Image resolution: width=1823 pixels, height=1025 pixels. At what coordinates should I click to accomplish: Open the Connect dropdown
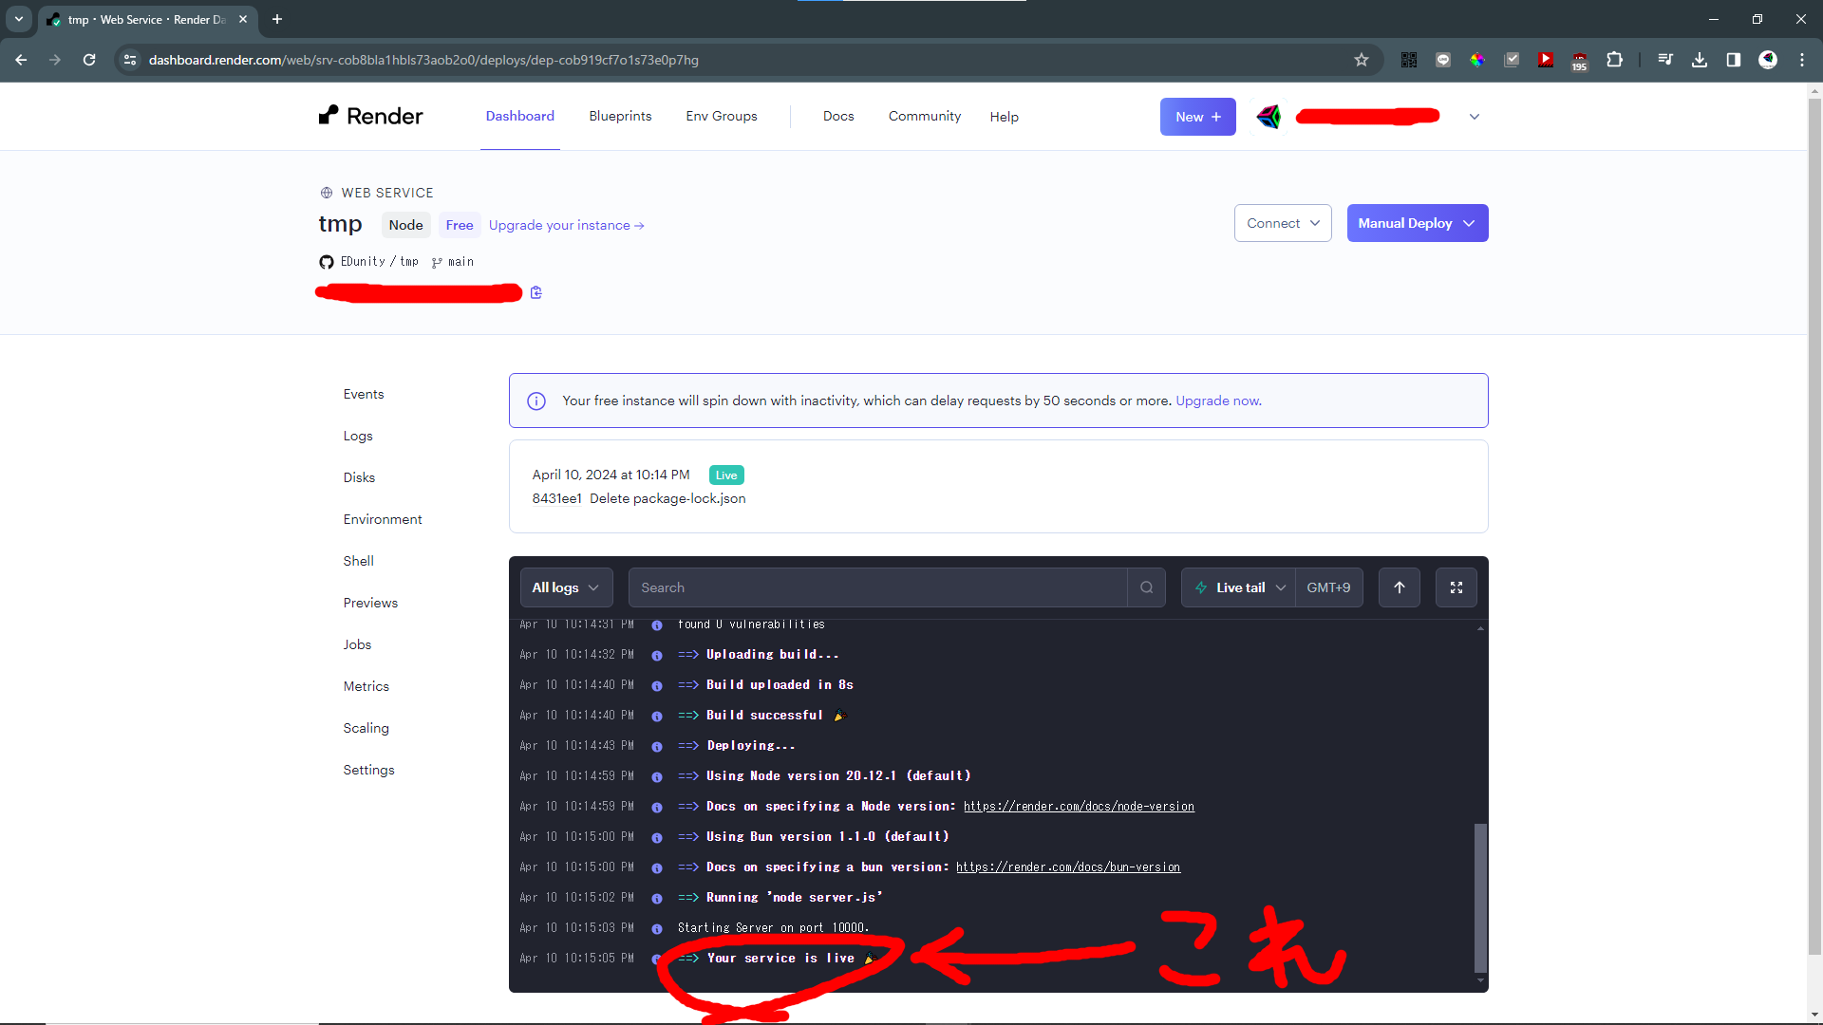1282,223
